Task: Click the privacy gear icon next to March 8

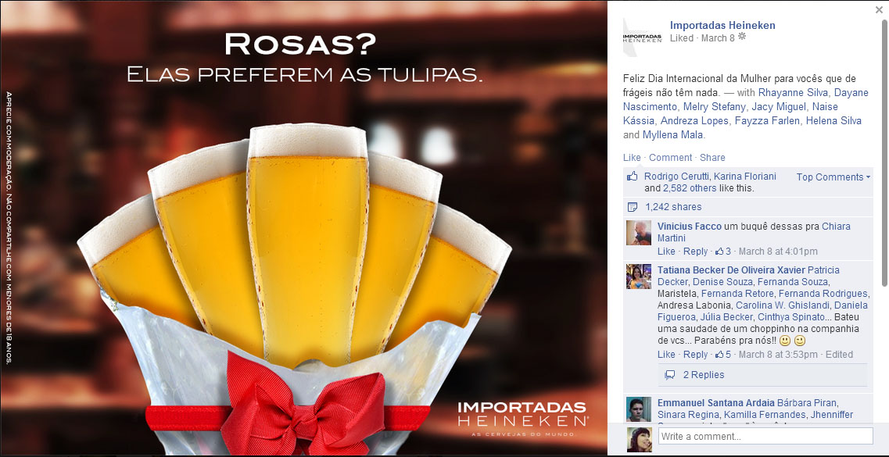Action: click(x=741, y=37)
